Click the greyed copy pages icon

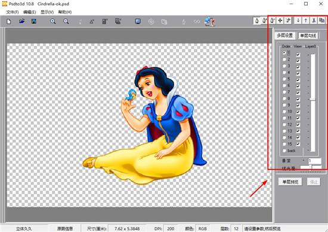[x=164, y=21]
